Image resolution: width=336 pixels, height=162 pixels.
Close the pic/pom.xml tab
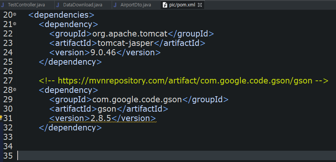[x=200, y=5]
